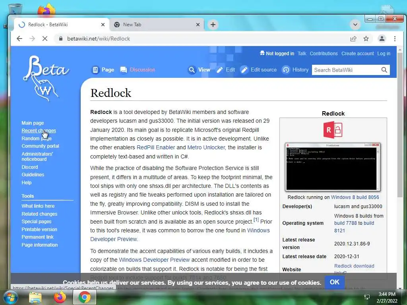Open the Chrome profile avatar icon
The image size is (407, 305).
(382, 39)
